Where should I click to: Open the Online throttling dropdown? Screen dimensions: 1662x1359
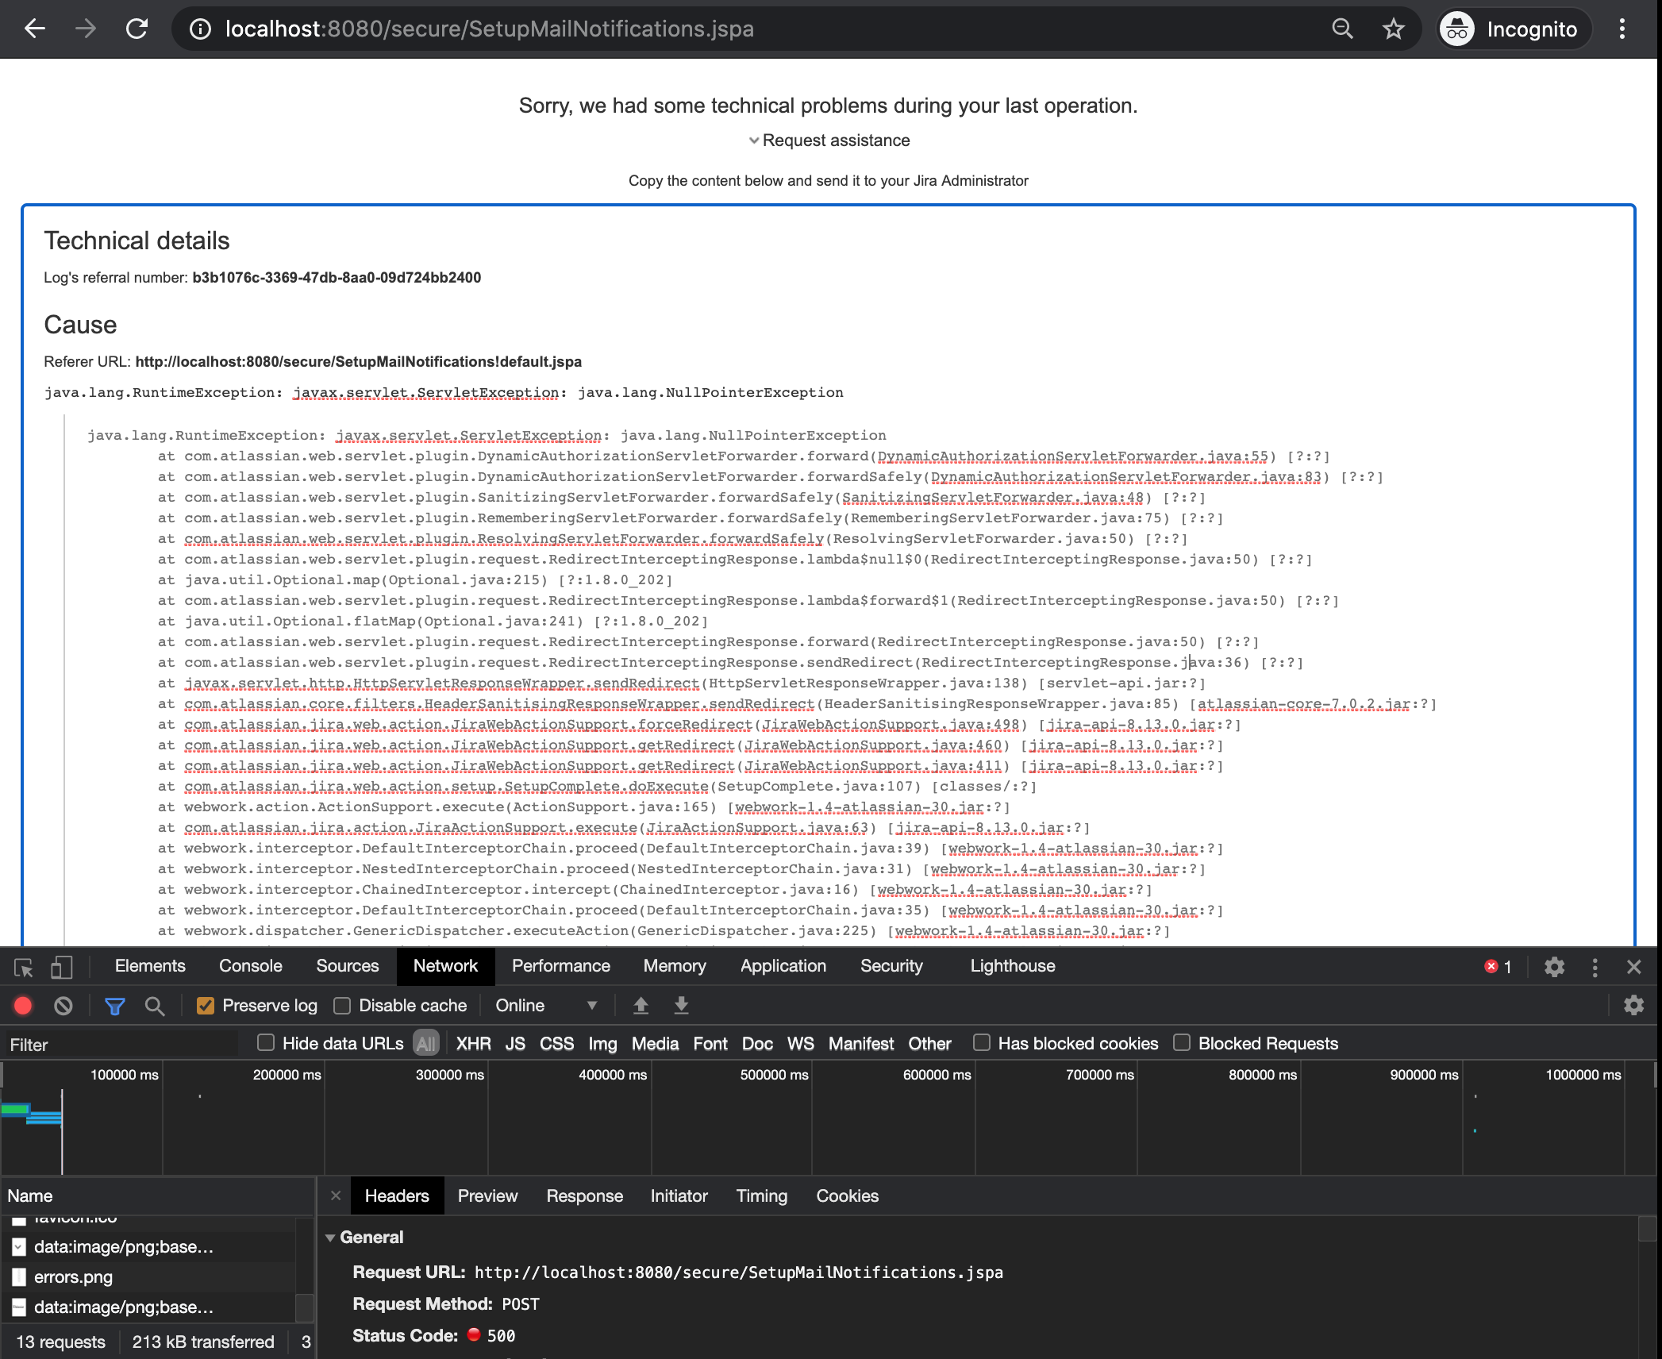[545, 1006]
